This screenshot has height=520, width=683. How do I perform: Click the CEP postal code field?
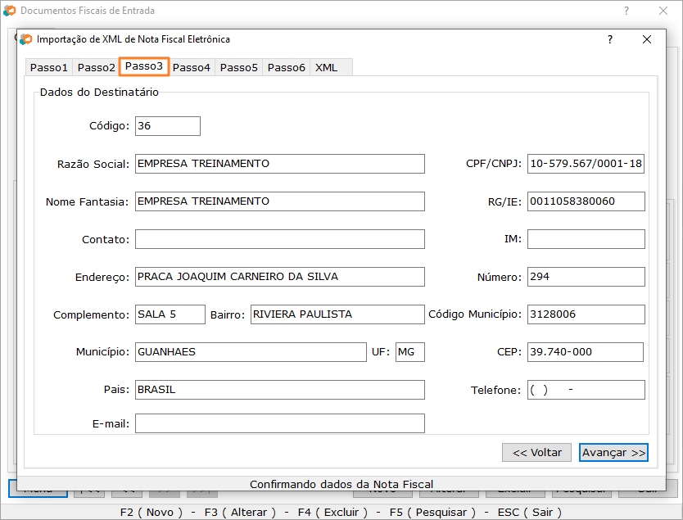(x=585, y=352)
